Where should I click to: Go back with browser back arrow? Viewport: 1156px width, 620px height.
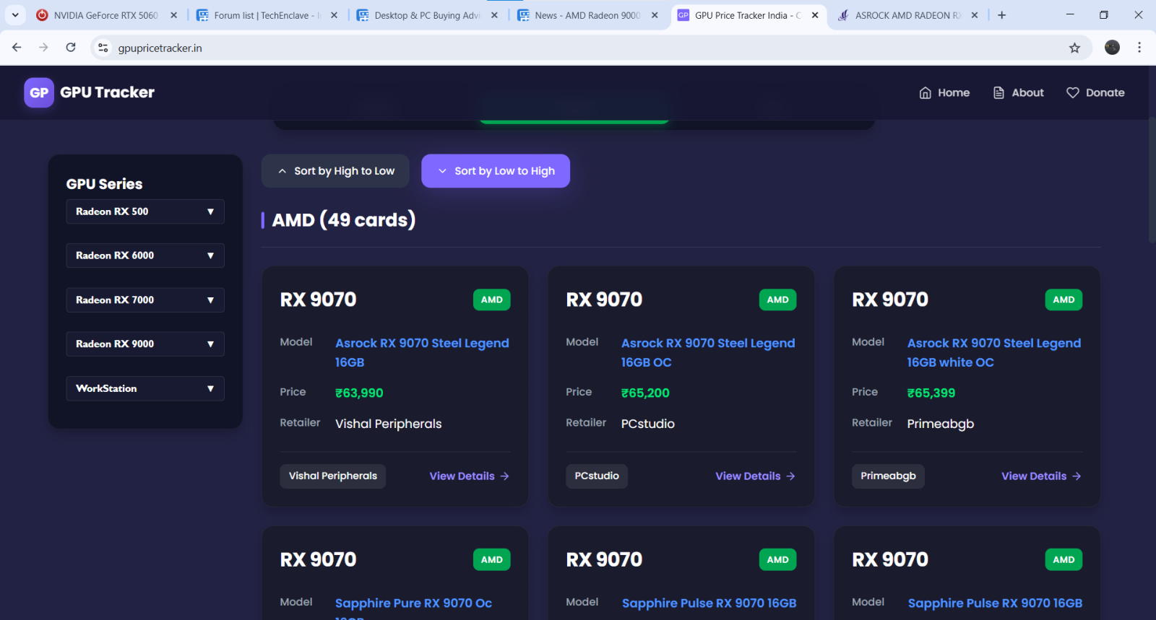click(17, 48)
